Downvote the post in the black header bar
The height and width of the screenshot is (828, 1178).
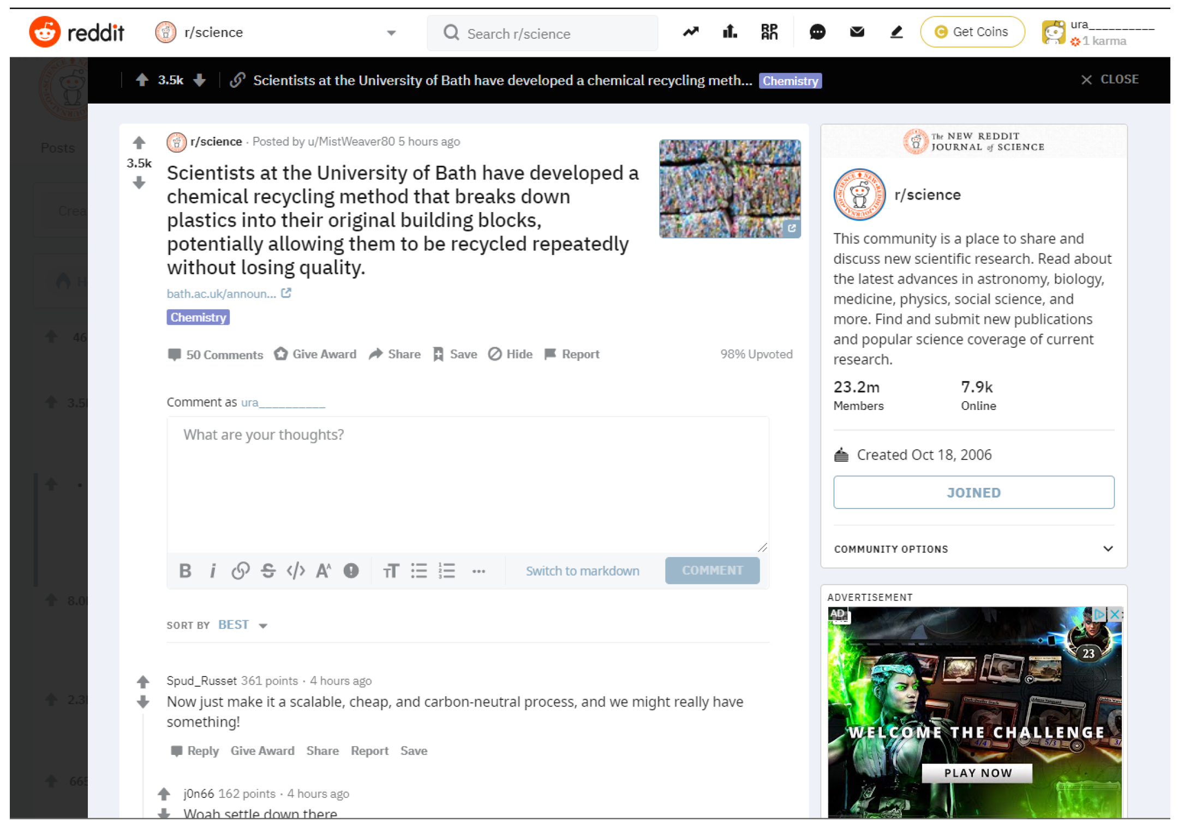[x=200, y=80]
